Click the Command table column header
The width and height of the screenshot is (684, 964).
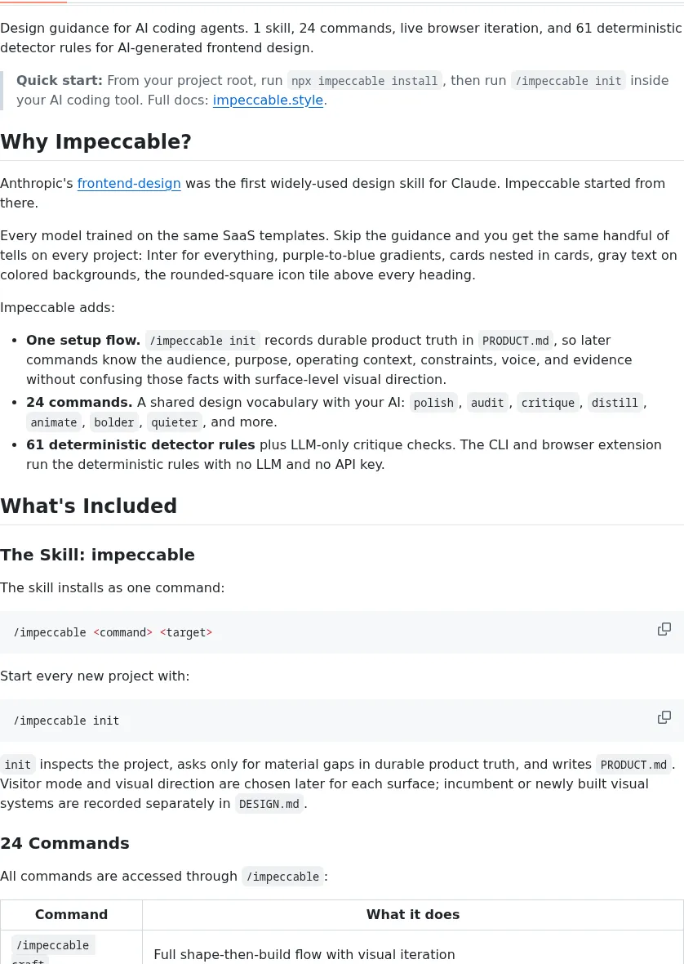tap(71, 914)
